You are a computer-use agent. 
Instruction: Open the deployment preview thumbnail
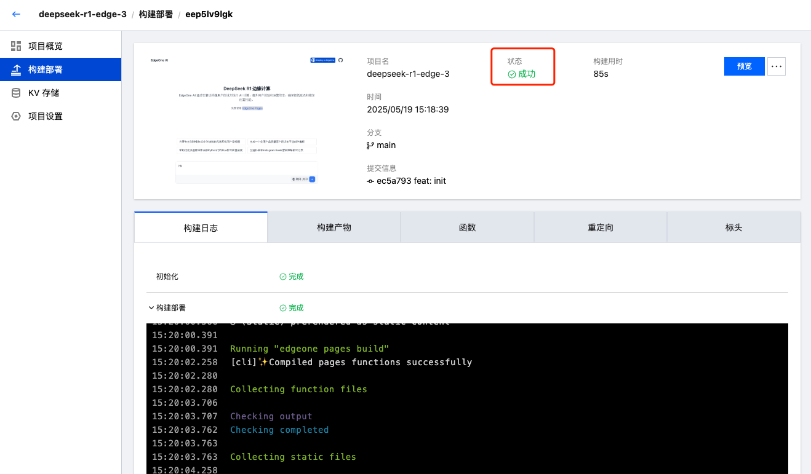pos(247,121)
